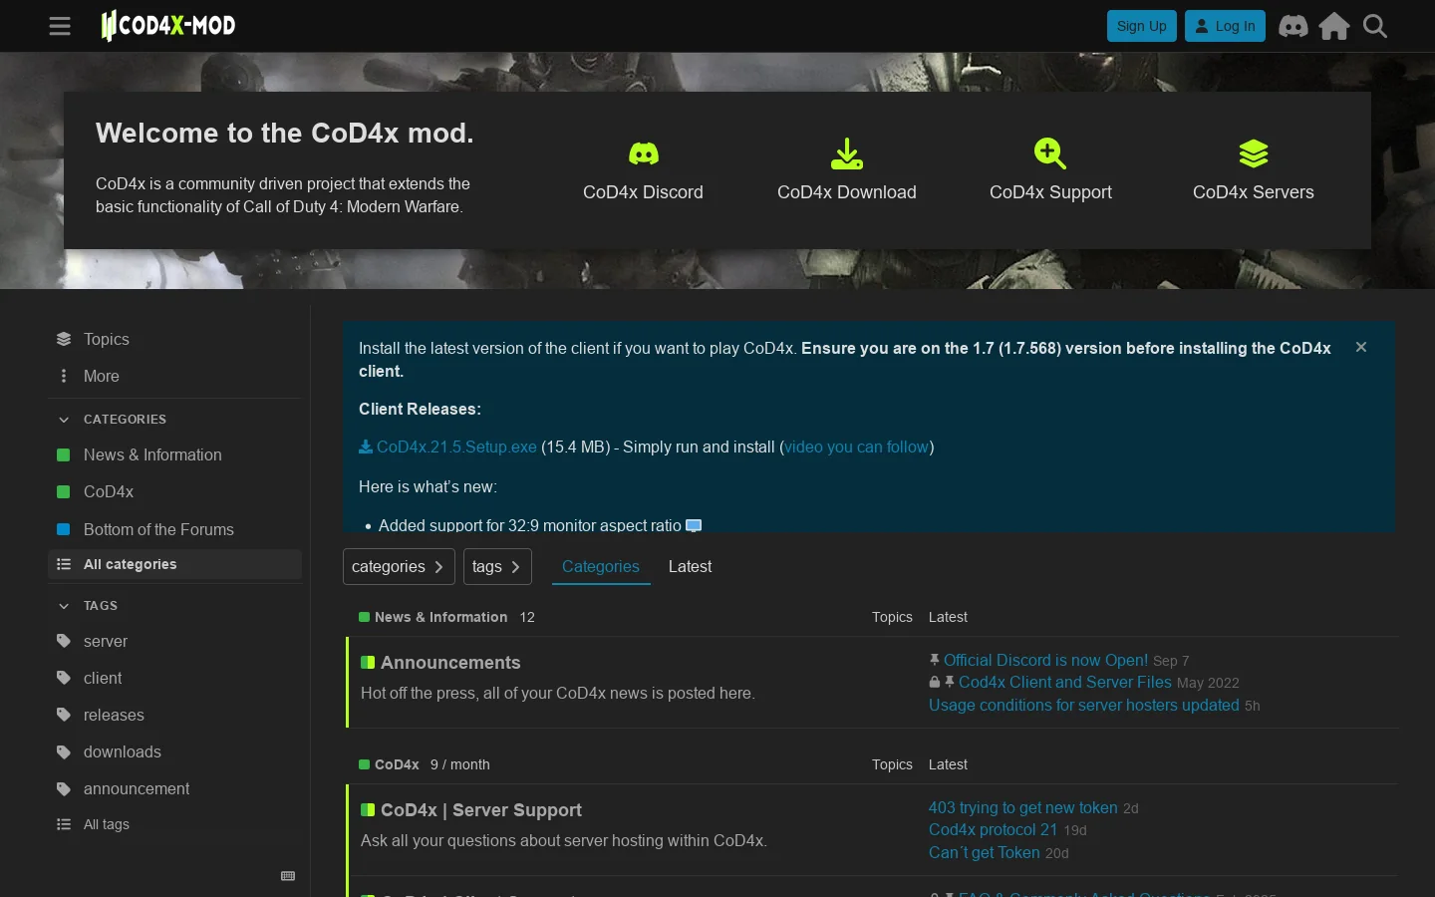Open CoD4x Discord green icon
The width and height of the screenshot is (1435, 897).
point(644,153)
